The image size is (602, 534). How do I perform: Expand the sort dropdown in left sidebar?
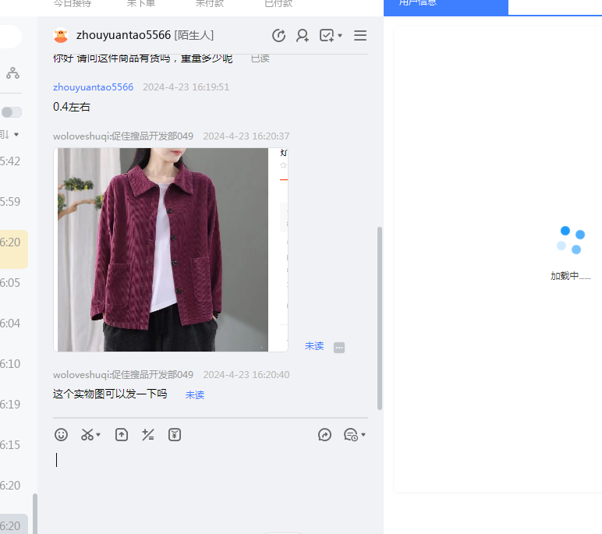pyautogui.click(x=16, y=135)
